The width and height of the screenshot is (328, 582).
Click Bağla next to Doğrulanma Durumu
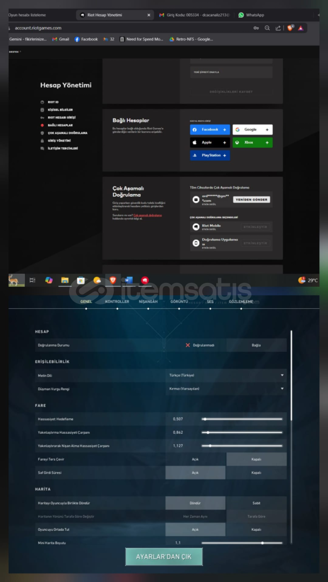click(x=256, y=345)
